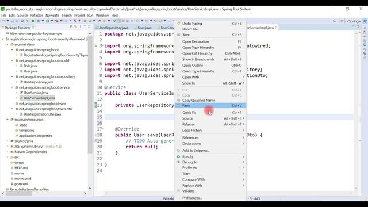Click Collapse All in Package Explorer
368x207 pixels.
tap(71, 27)
